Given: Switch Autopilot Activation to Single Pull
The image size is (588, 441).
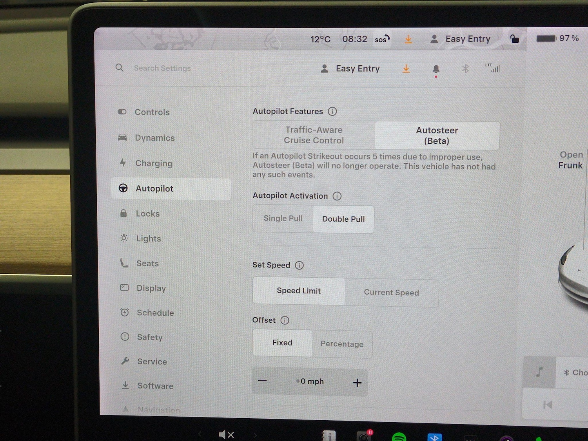Looking at the screenshot, I should click(x=283, y=218).
